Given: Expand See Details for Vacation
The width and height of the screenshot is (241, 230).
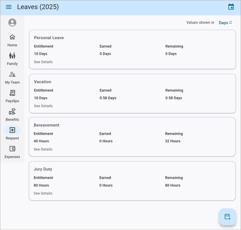Looking at the screenshot, I should pos(43,106).
